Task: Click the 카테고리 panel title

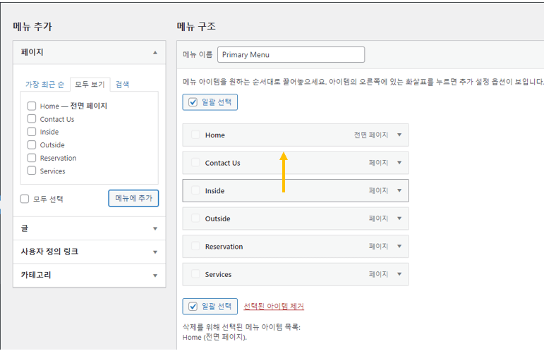Action: (x=36, y=275)
